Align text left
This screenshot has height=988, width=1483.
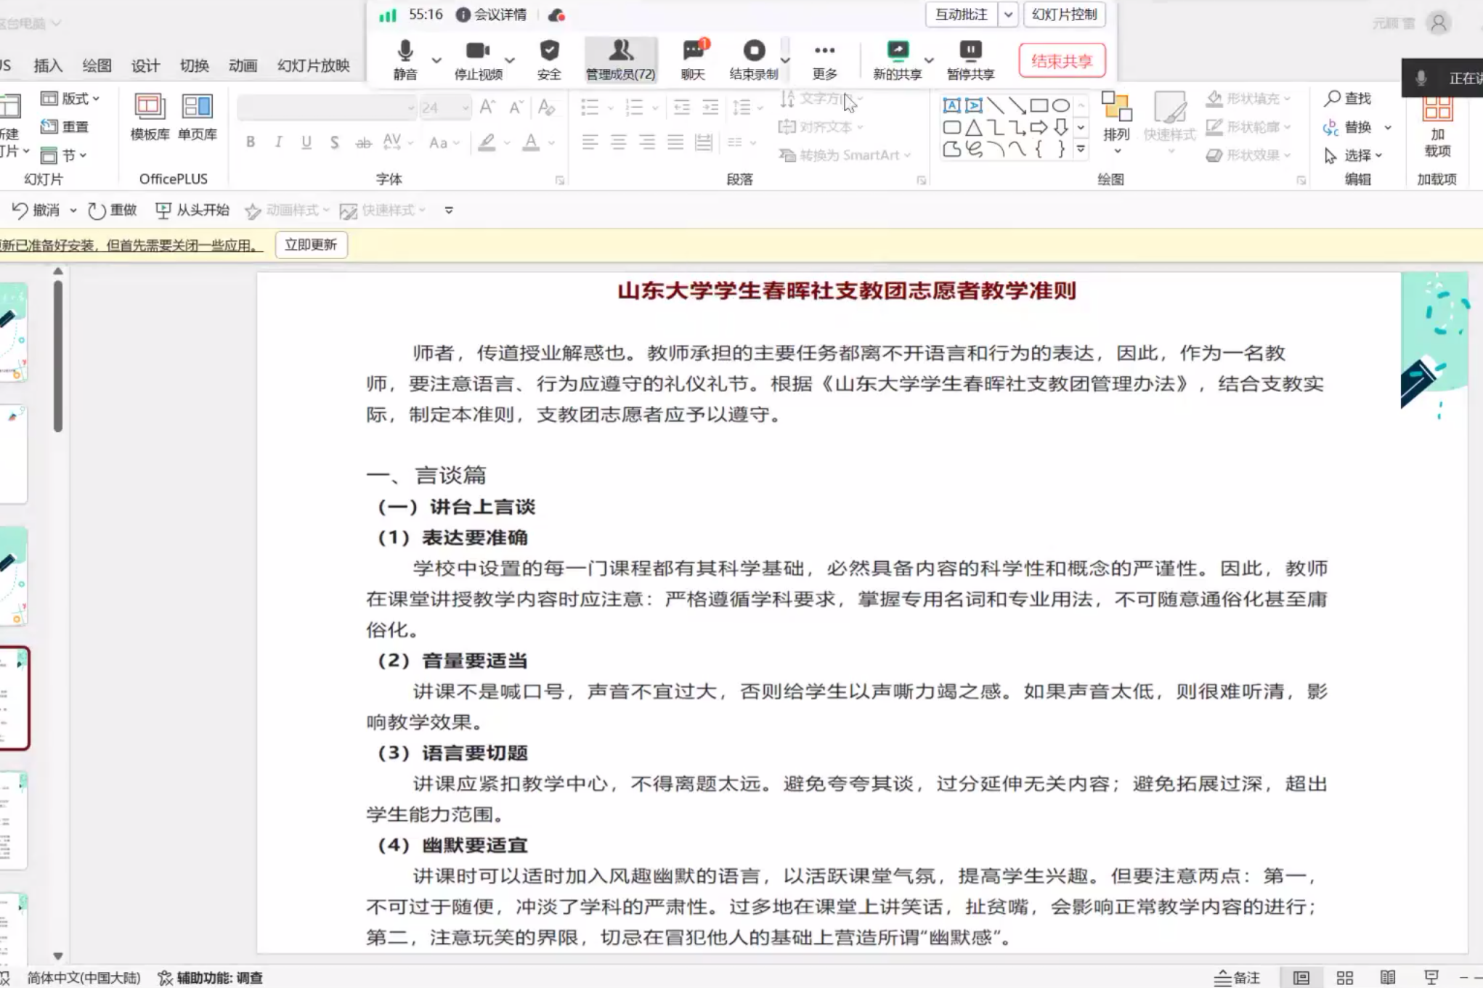(590, 142)
